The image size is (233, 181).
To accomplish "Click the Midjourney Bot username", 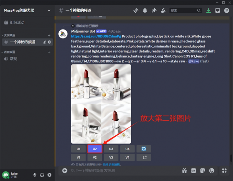I will pyautogui.click(x=83, y=31).
